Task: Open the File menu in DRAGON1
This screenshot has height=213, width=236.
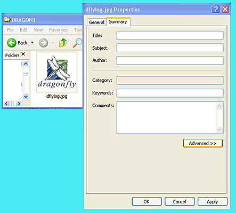Action: 10,30
